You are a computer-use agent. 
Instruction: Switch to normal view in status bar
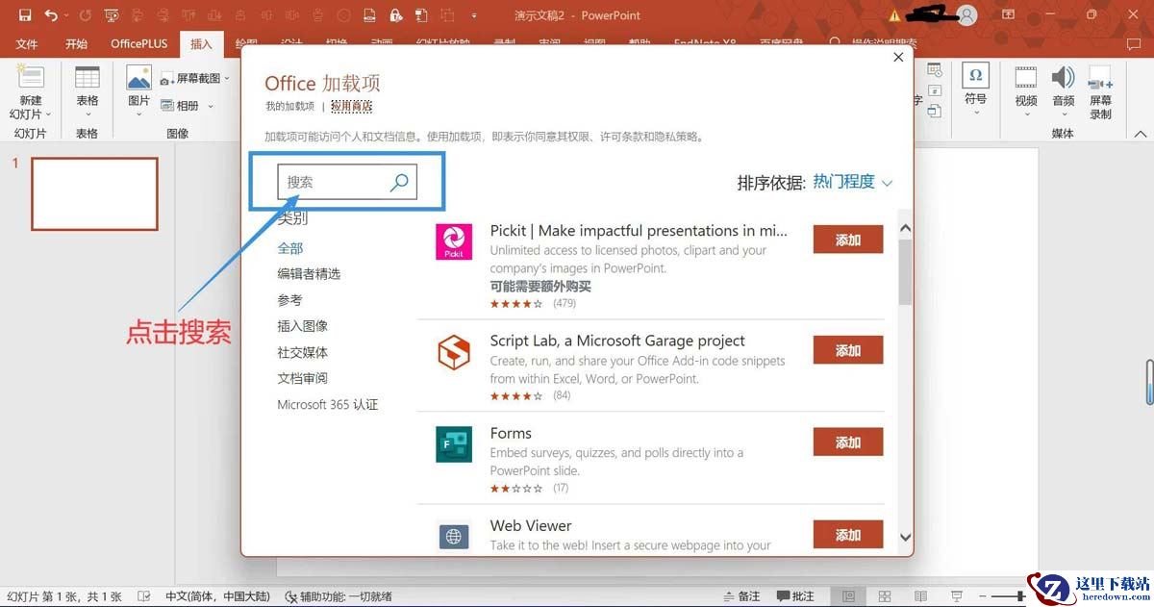click(848, 596)
